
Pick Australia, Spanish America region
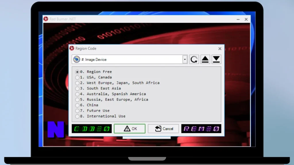(x=111, y=94)
